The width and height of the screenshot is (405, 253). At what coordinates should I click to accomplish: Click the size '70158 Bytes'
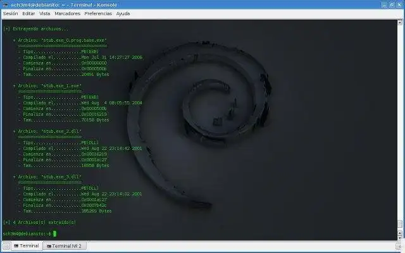tap(96, 120)
